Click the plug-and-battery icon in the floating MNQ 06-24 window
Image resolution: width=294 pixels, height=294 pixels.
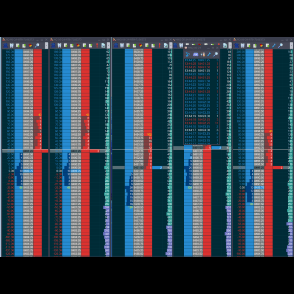click(203, 54)
